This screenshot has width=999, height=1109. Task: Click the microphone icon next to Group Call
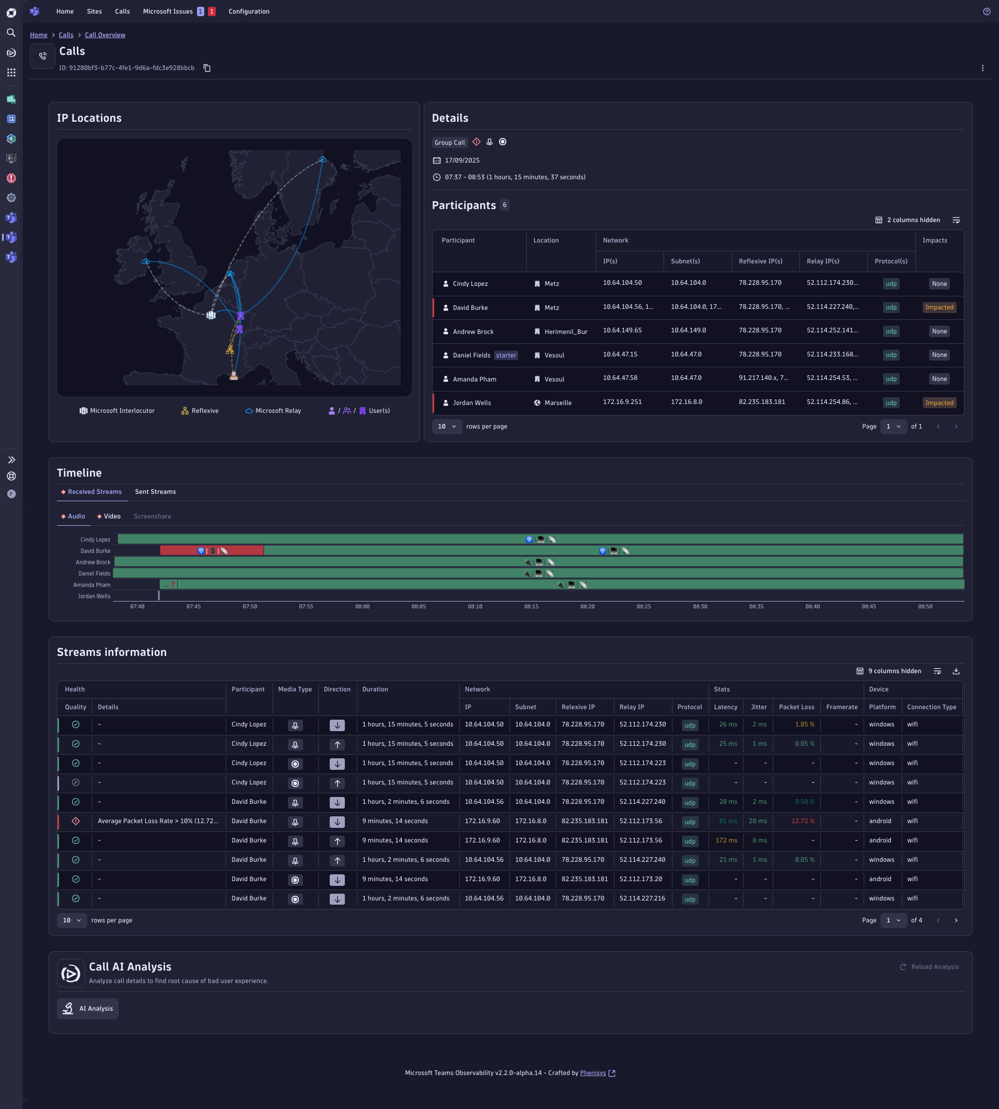[x=490, y=142]
